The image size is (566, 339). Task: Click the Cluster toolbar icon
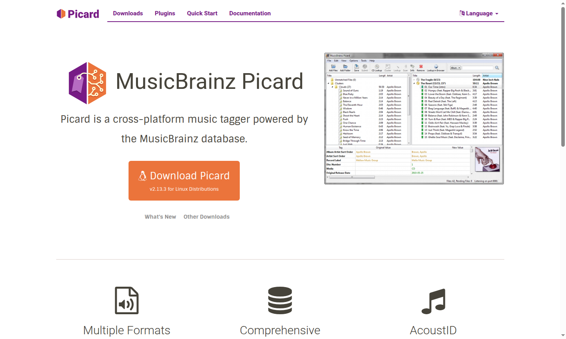(x=388, y=67)
